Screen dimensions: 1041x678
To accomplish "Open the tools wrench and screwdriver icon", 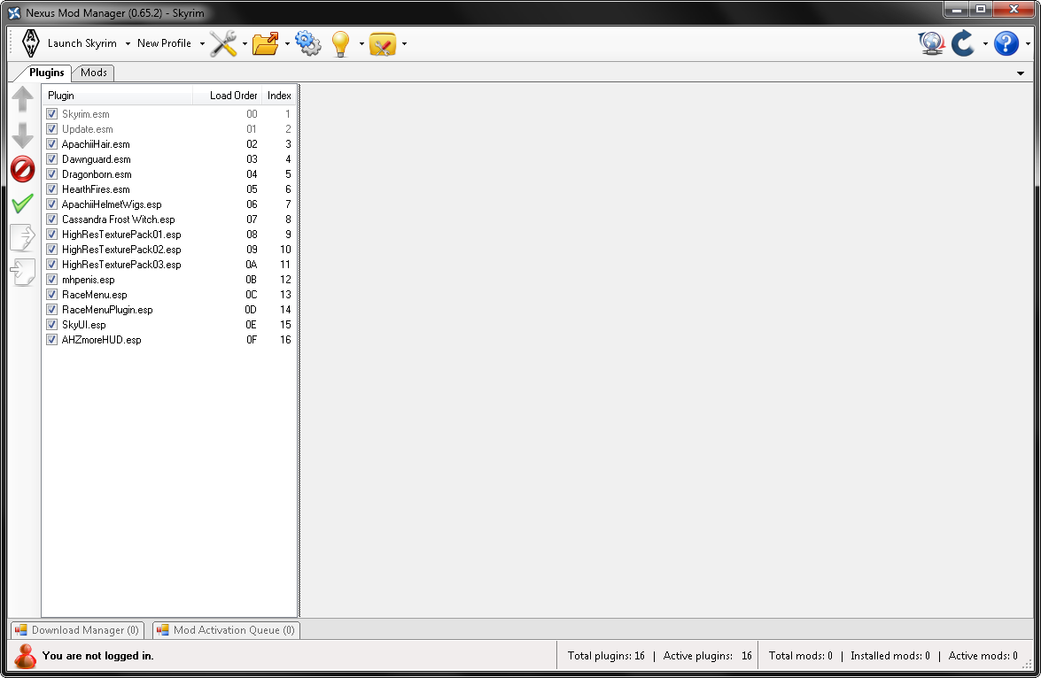I will pyautogui.click(x=223, y=43).
